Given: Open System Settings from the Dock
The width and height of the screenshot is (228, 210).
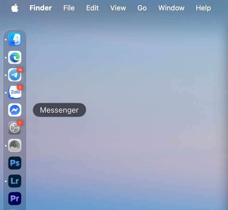Looking at the screenshot, I should click(15, 128).
